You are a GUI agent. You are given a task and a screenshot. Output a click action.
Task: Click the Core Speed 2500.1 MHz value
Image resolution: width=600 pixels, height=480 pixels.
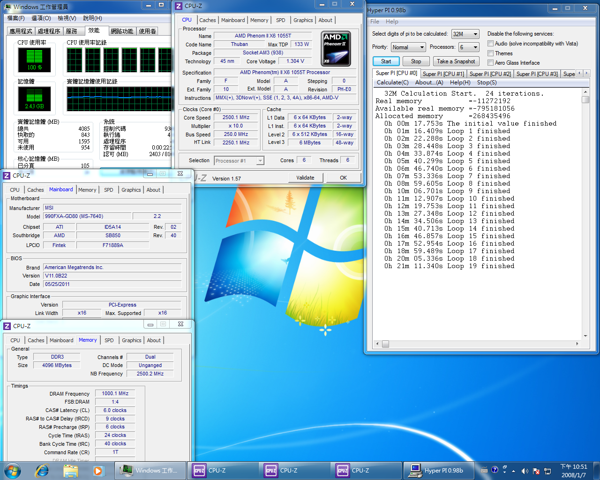[x=236, y=118]
